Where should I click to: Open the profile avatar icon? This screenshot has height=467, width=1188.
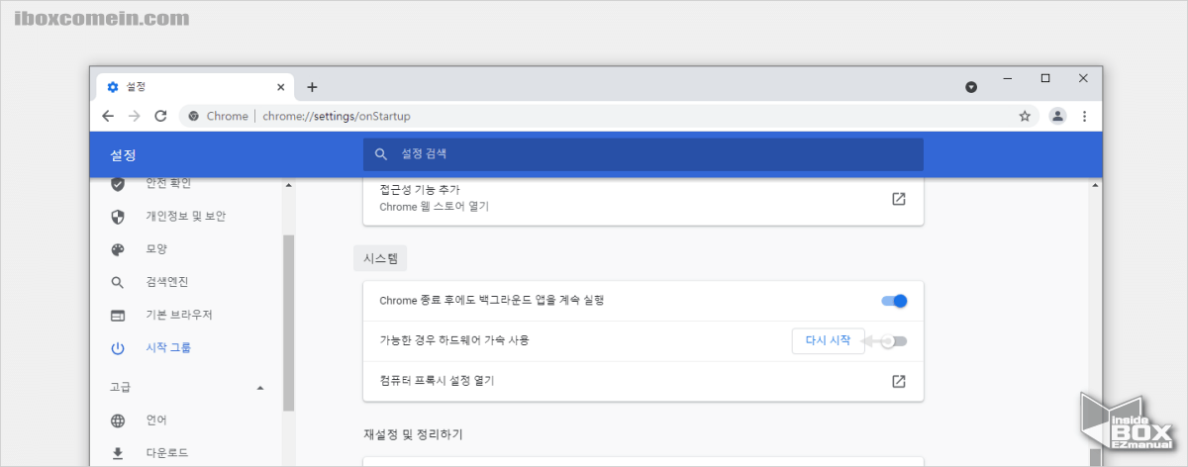pyautogui.click(x=1057, y=116)
